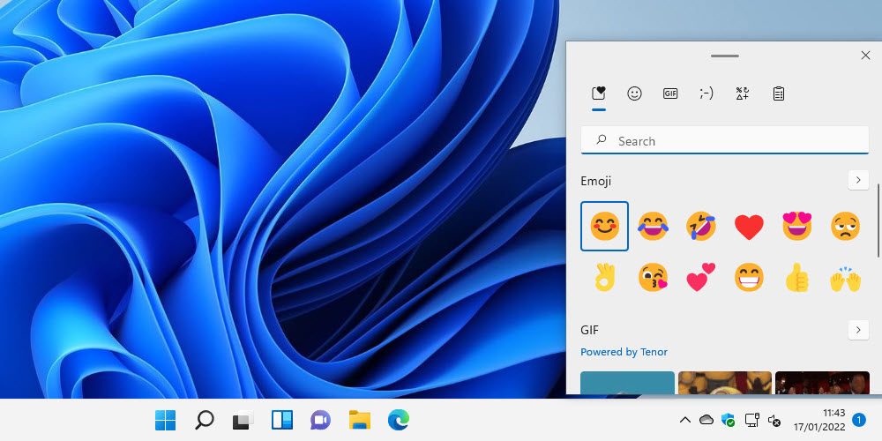Launch Microsoft Edge from the taskbar
882x441 pixels.
(x=399, y=420)
